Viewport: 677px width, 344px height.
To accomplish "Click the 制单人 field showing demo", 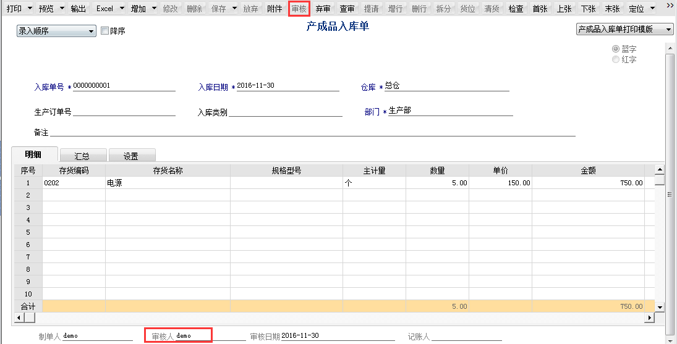I will [x=98, y=336].
